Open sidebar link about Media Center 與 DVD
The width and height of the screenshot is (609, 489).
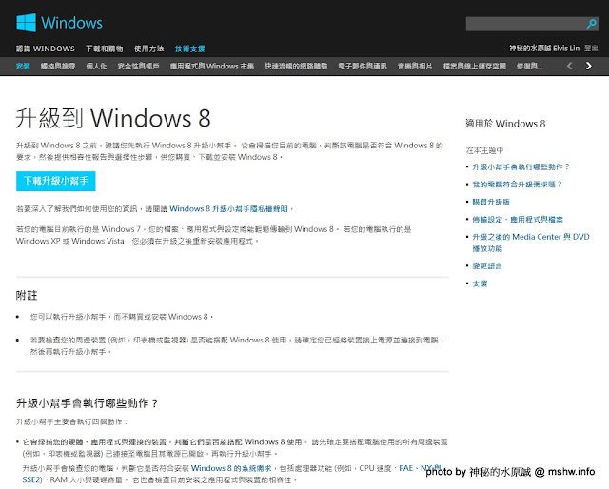pos(531,243)
